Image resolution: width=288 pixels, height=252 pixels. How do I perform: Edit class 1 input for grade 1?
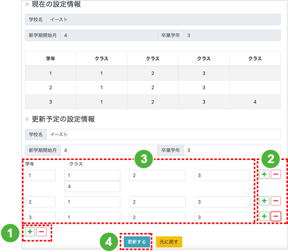pos(92,175)
